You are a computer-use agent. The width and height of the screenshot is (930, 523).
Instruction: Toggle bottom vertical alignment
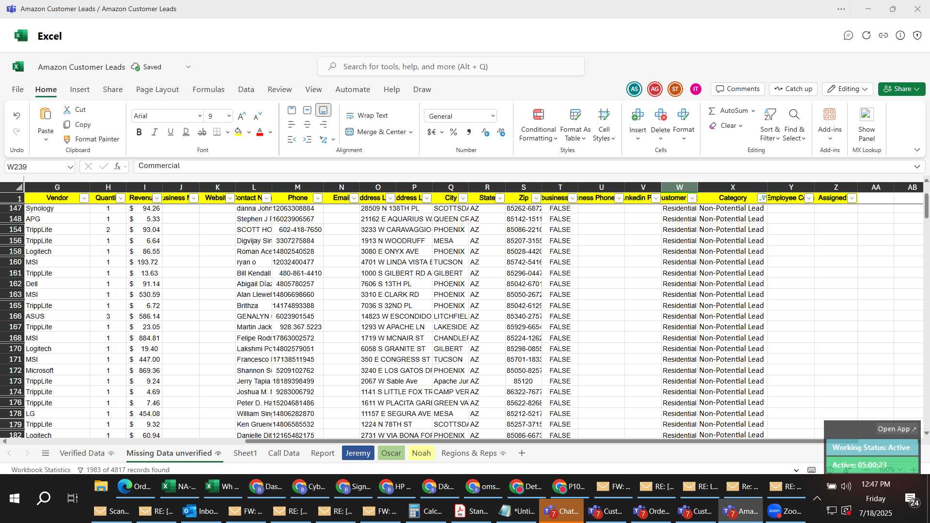(323, 110)
